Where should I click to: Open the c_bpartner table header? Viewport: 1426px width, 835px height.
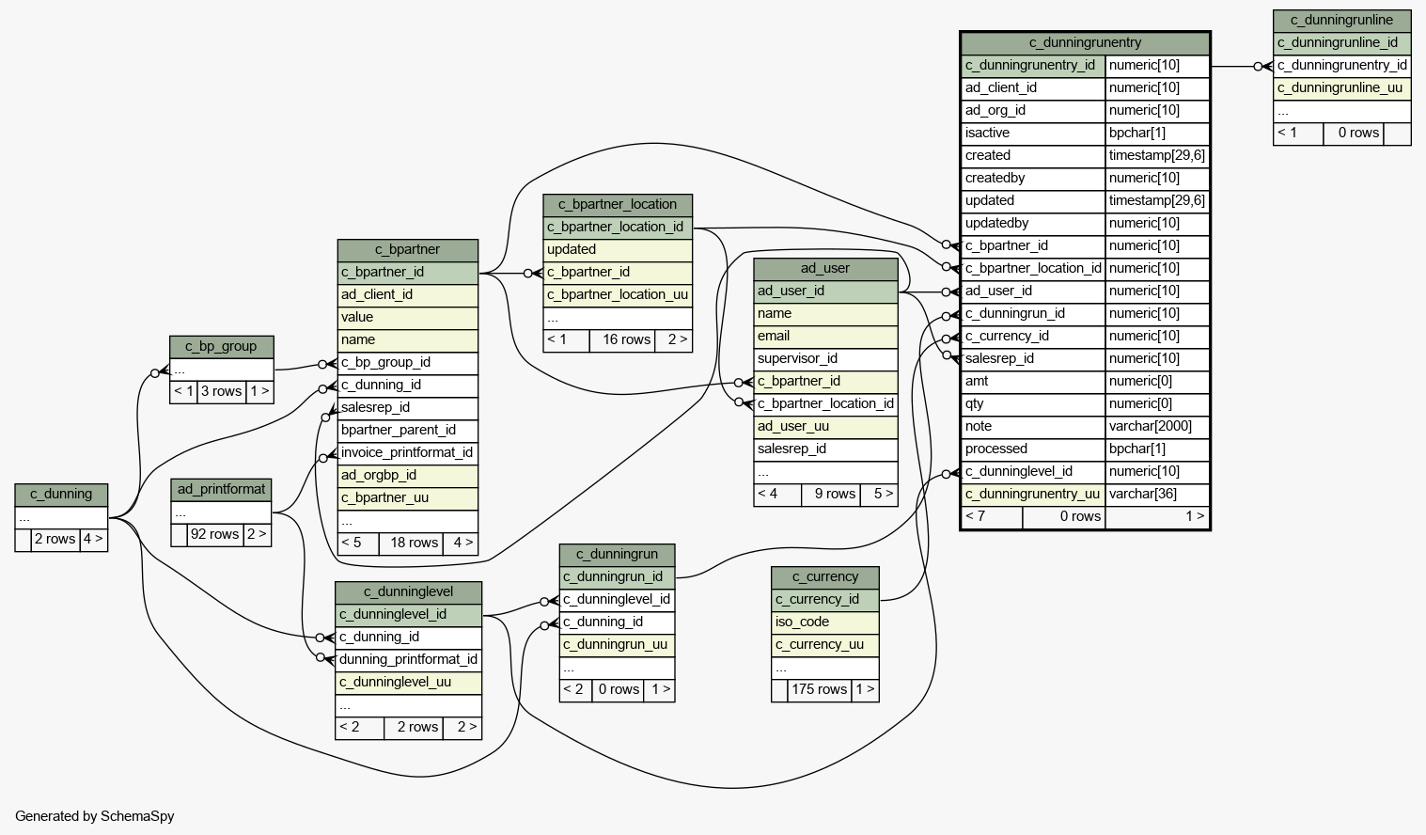(x=408, y=249)
